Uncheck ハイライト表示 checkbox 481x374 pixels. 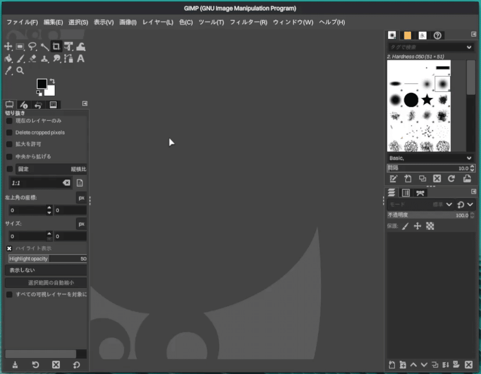click(x=9, y=249)
